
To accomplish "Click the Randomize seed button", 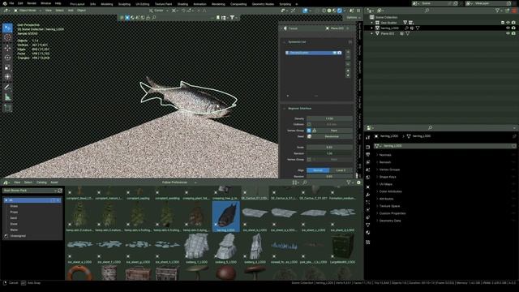I will 332,136.
